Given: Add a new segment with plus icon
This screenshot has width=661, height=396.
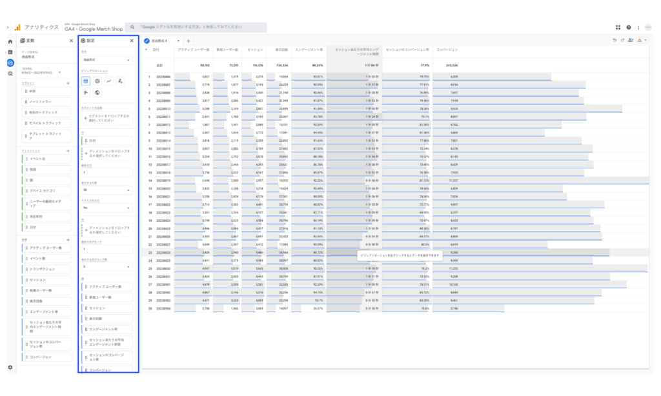Looking at the screenshot, I should point(68,83).
